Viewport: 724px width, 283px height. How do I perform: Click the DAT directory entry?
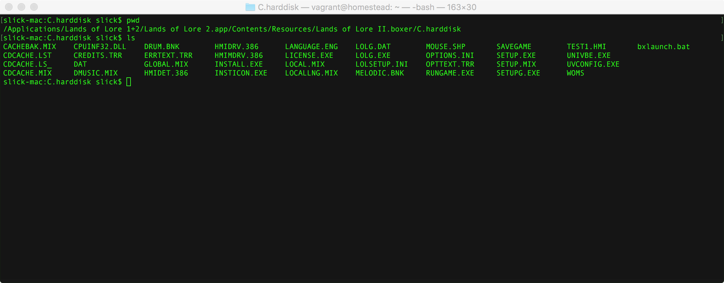coord(80,64)
